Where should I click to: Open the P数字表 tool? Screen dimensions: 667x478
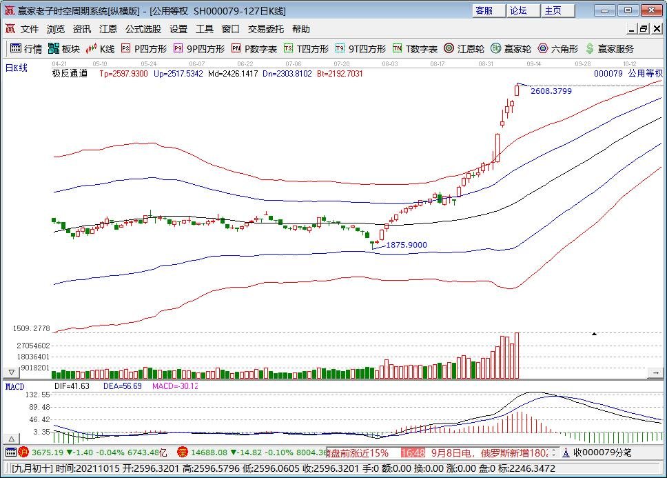click(x=254, y=49)
